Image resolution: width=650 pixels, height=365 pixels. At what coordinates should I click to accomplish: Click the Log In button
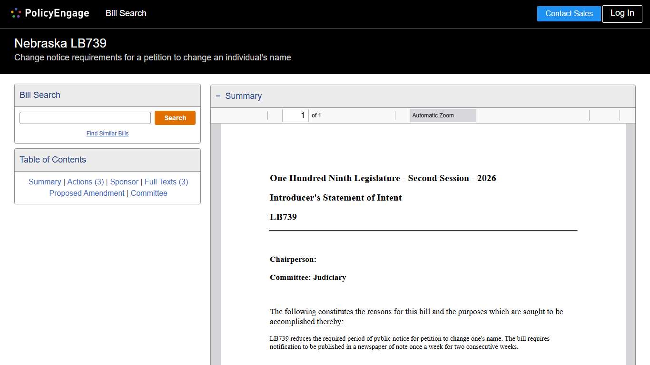pyautogui.click(x=622, y=14)
